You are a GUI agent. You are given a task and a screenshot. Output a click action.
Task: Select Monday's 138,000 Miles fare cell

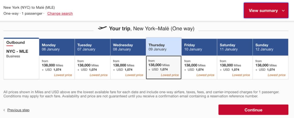[x=57, y=68]
